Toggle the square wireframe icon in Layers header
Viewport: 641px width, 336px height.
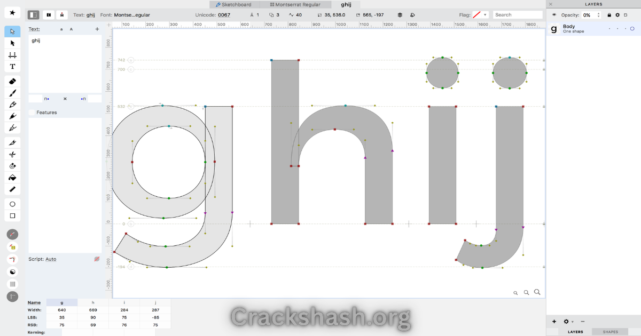click(x=626, y=15)
